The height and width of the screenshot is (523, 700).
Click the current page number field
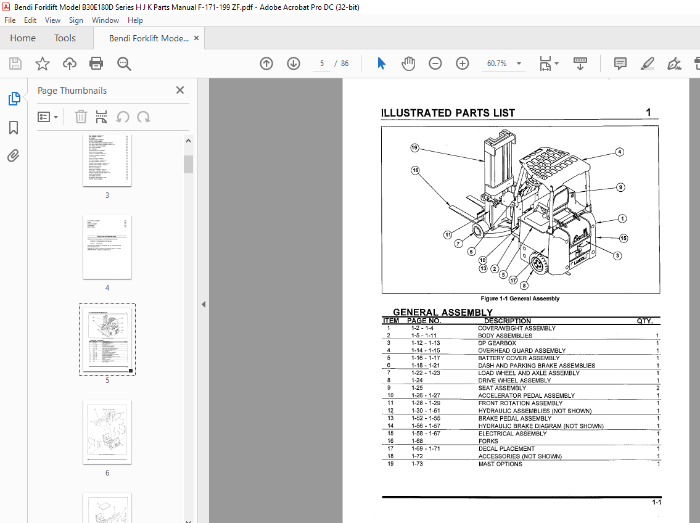[322, 64]
